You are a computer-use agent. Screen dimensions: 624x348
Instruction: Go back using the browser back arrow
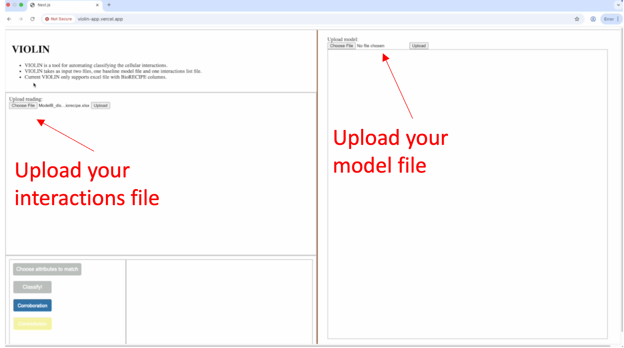(9, 19)
